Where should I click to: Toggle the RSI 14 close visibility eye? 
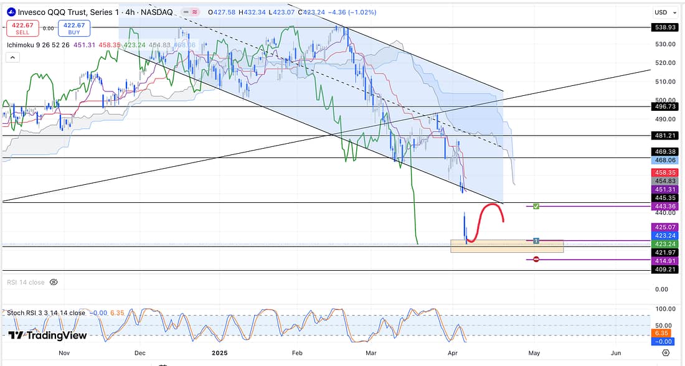point(54,282)
